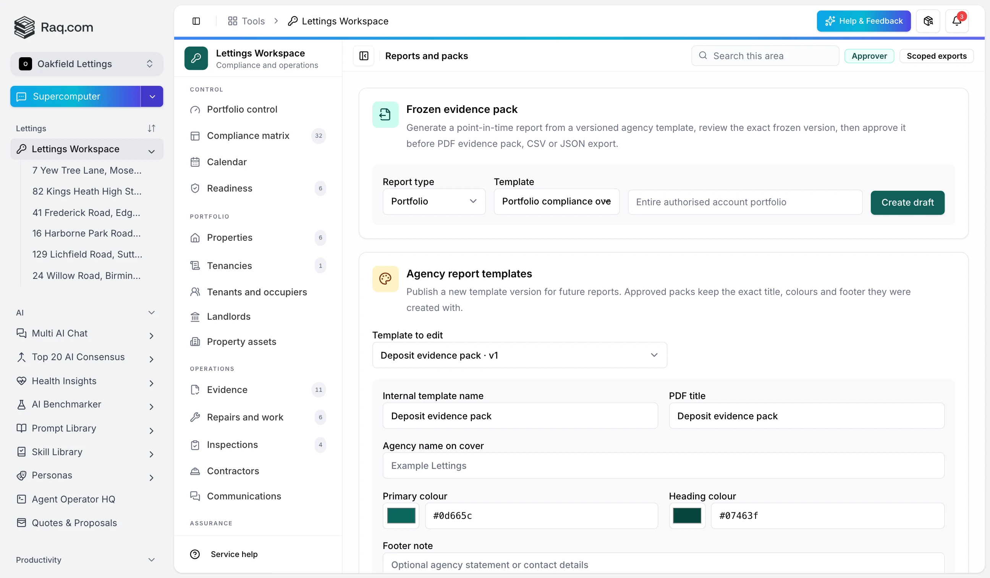Screen dimensions: 990x578
Task: Expand Multi AI Chat
Action: [x=151, y=335]
